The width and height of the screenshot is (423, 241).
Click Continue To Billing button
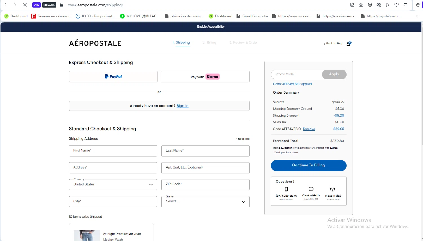309,165
